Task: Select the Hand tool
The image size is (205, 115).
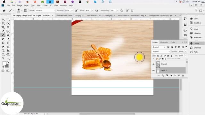Action: (8, 55)
